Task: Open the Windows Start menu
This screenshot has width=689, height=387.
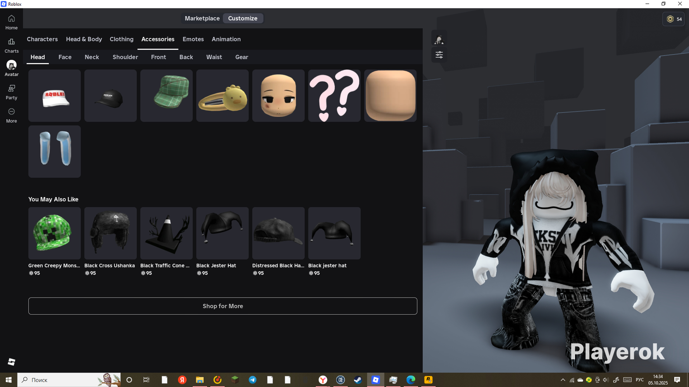Action: pyautogui.click(x=9, y=380)
